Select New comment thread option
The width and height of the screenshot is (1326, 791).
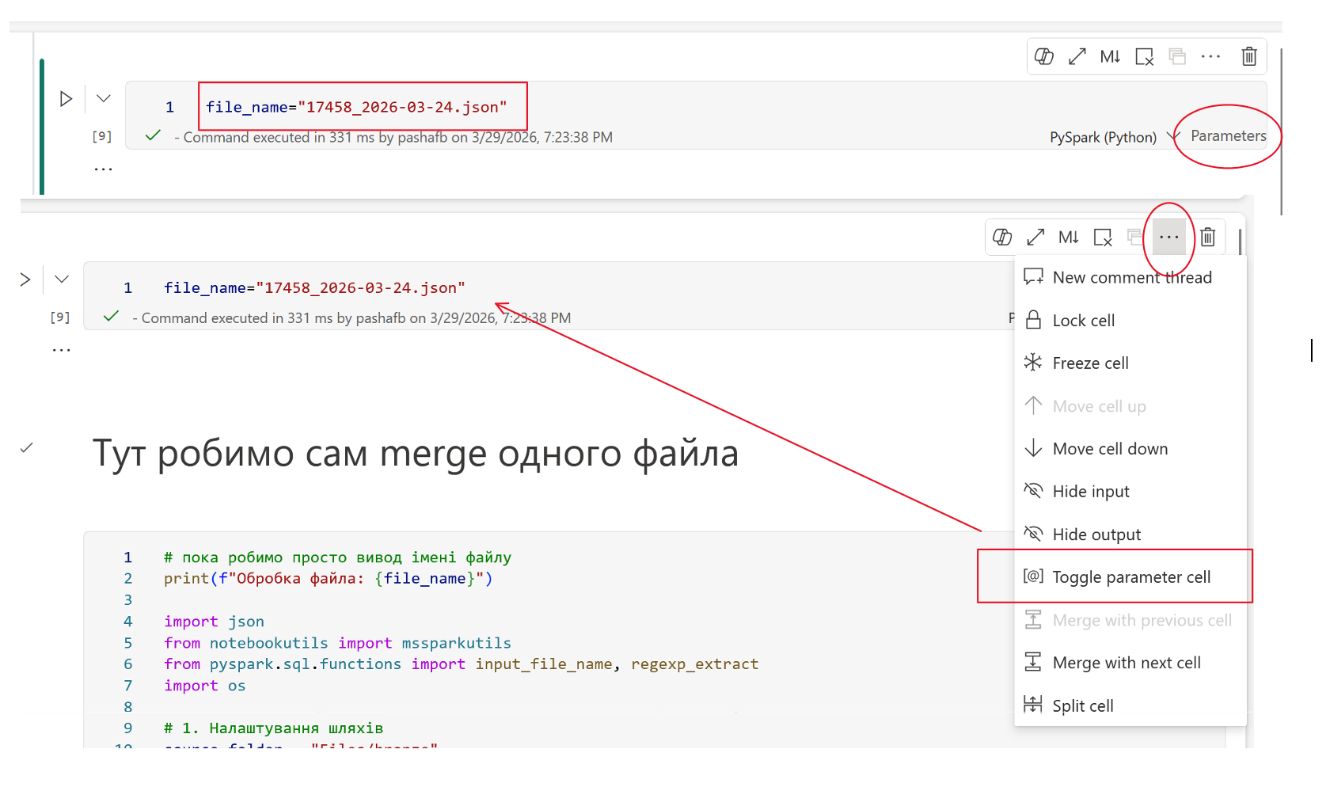tap(1130, 277)
